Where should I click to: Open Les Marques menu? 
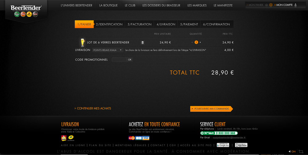(197, 6)
